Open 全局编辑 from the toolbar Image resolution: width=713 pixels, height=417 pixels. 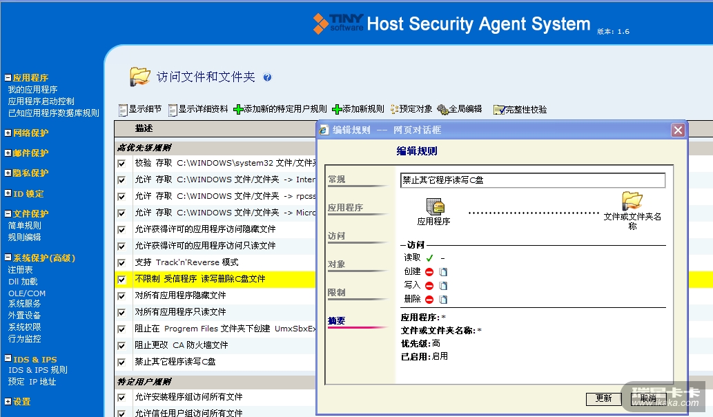point(442,109)
